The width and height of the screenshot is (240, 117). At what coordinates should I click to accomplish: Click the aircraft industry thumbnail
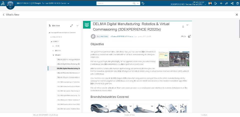pyautogui.click(x=121, y=109)
